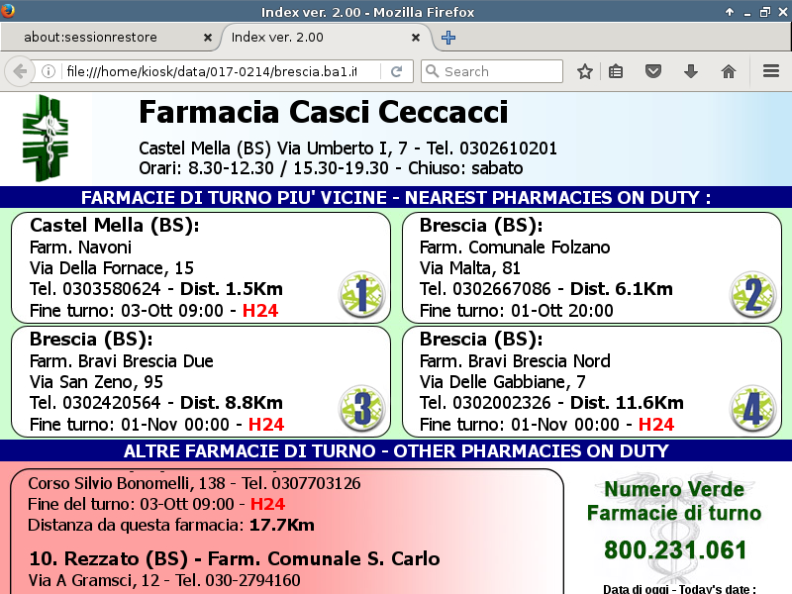Image resolution: width=792 pixels, height=594 pixels.
Task: Open a new tab with the plus button
Action: (448, 38)
